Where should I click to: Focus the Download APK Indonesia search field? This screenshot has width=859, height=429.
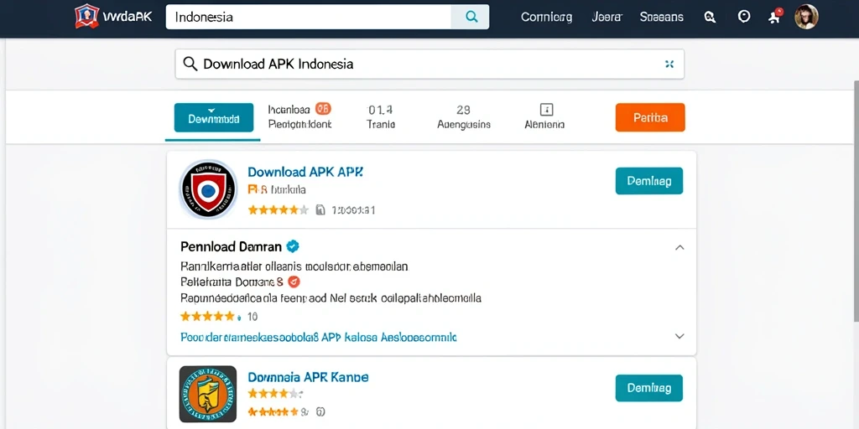point(429,64)
